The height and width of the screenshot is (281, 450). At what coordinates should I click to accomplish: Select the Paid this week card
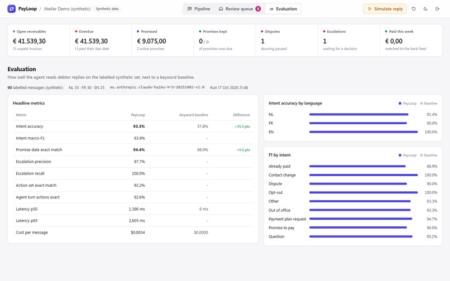pyautogui.click(x=411, y=40)
